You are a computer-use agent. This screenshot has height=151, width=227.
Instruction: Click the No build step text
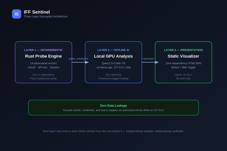click(183, 78)
